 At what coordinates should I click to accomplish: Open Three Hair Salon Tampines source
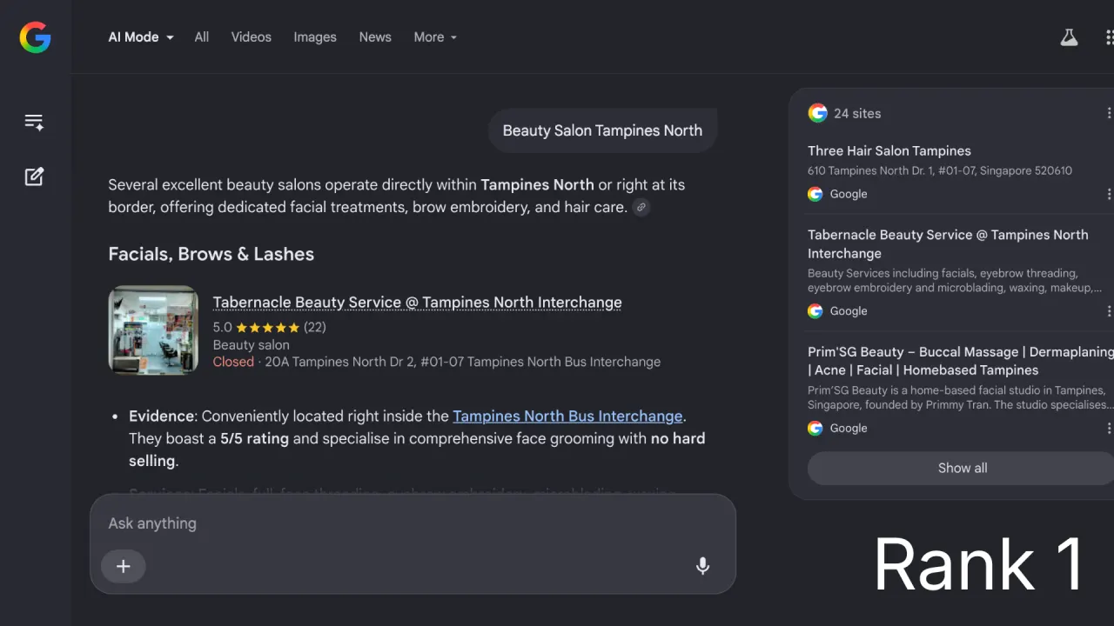(889, 150)
